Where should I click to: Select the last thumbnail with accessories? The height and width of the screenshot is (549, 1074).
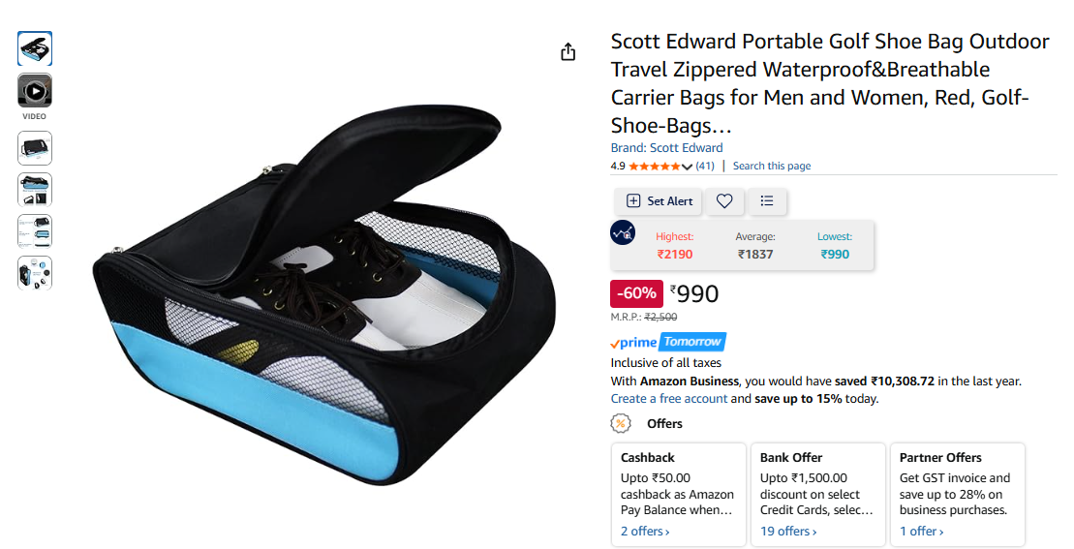click(x=35, y=273)
